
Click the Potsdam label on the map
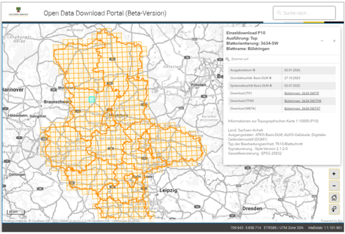198,85
